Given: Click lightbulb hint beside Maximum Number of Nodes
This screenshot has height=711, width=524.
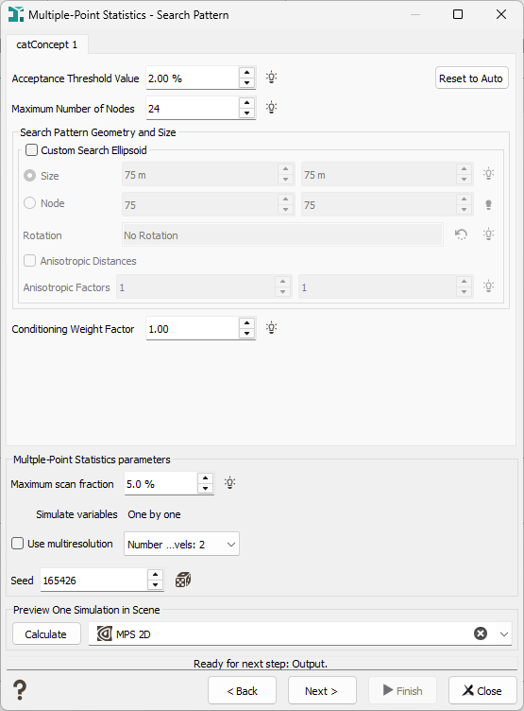Looking at the screenshot, I should click(271, 108).
